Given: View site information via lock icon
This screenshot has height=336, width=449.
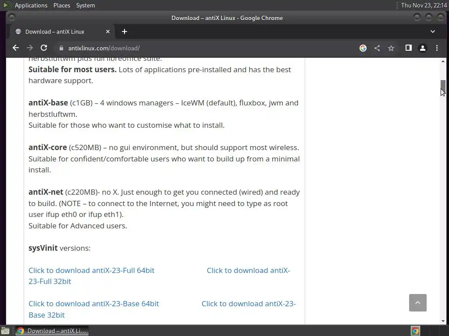Looking at the screenshot, I should pos(61,48).
